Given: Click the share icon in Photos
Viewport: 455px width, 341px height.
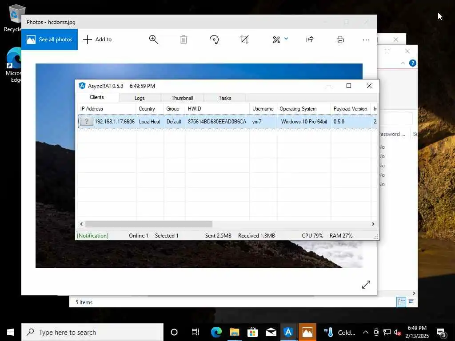Looking at the screenshot, I should [x=310, y=40].
